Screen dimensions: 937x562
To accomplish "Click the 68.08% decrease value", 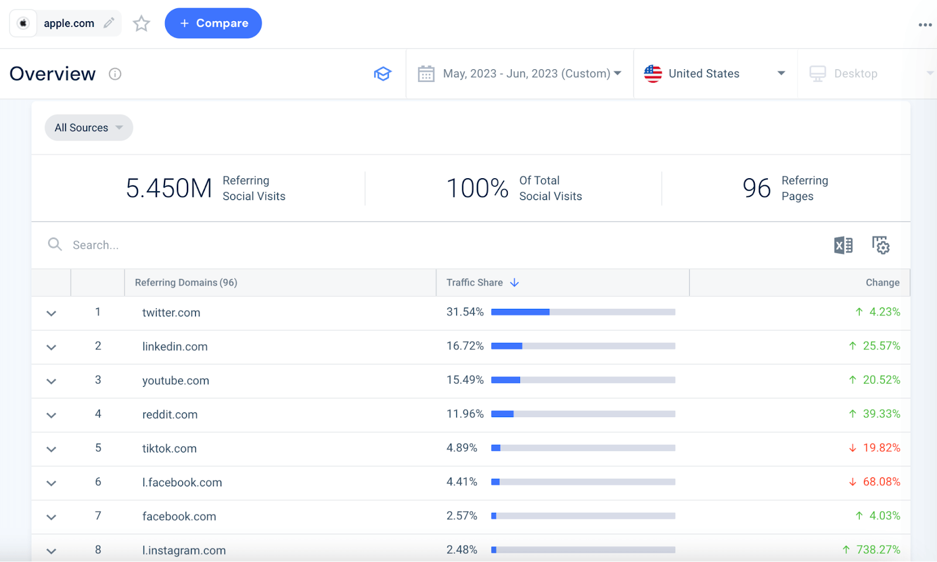I will pos(881,482).
